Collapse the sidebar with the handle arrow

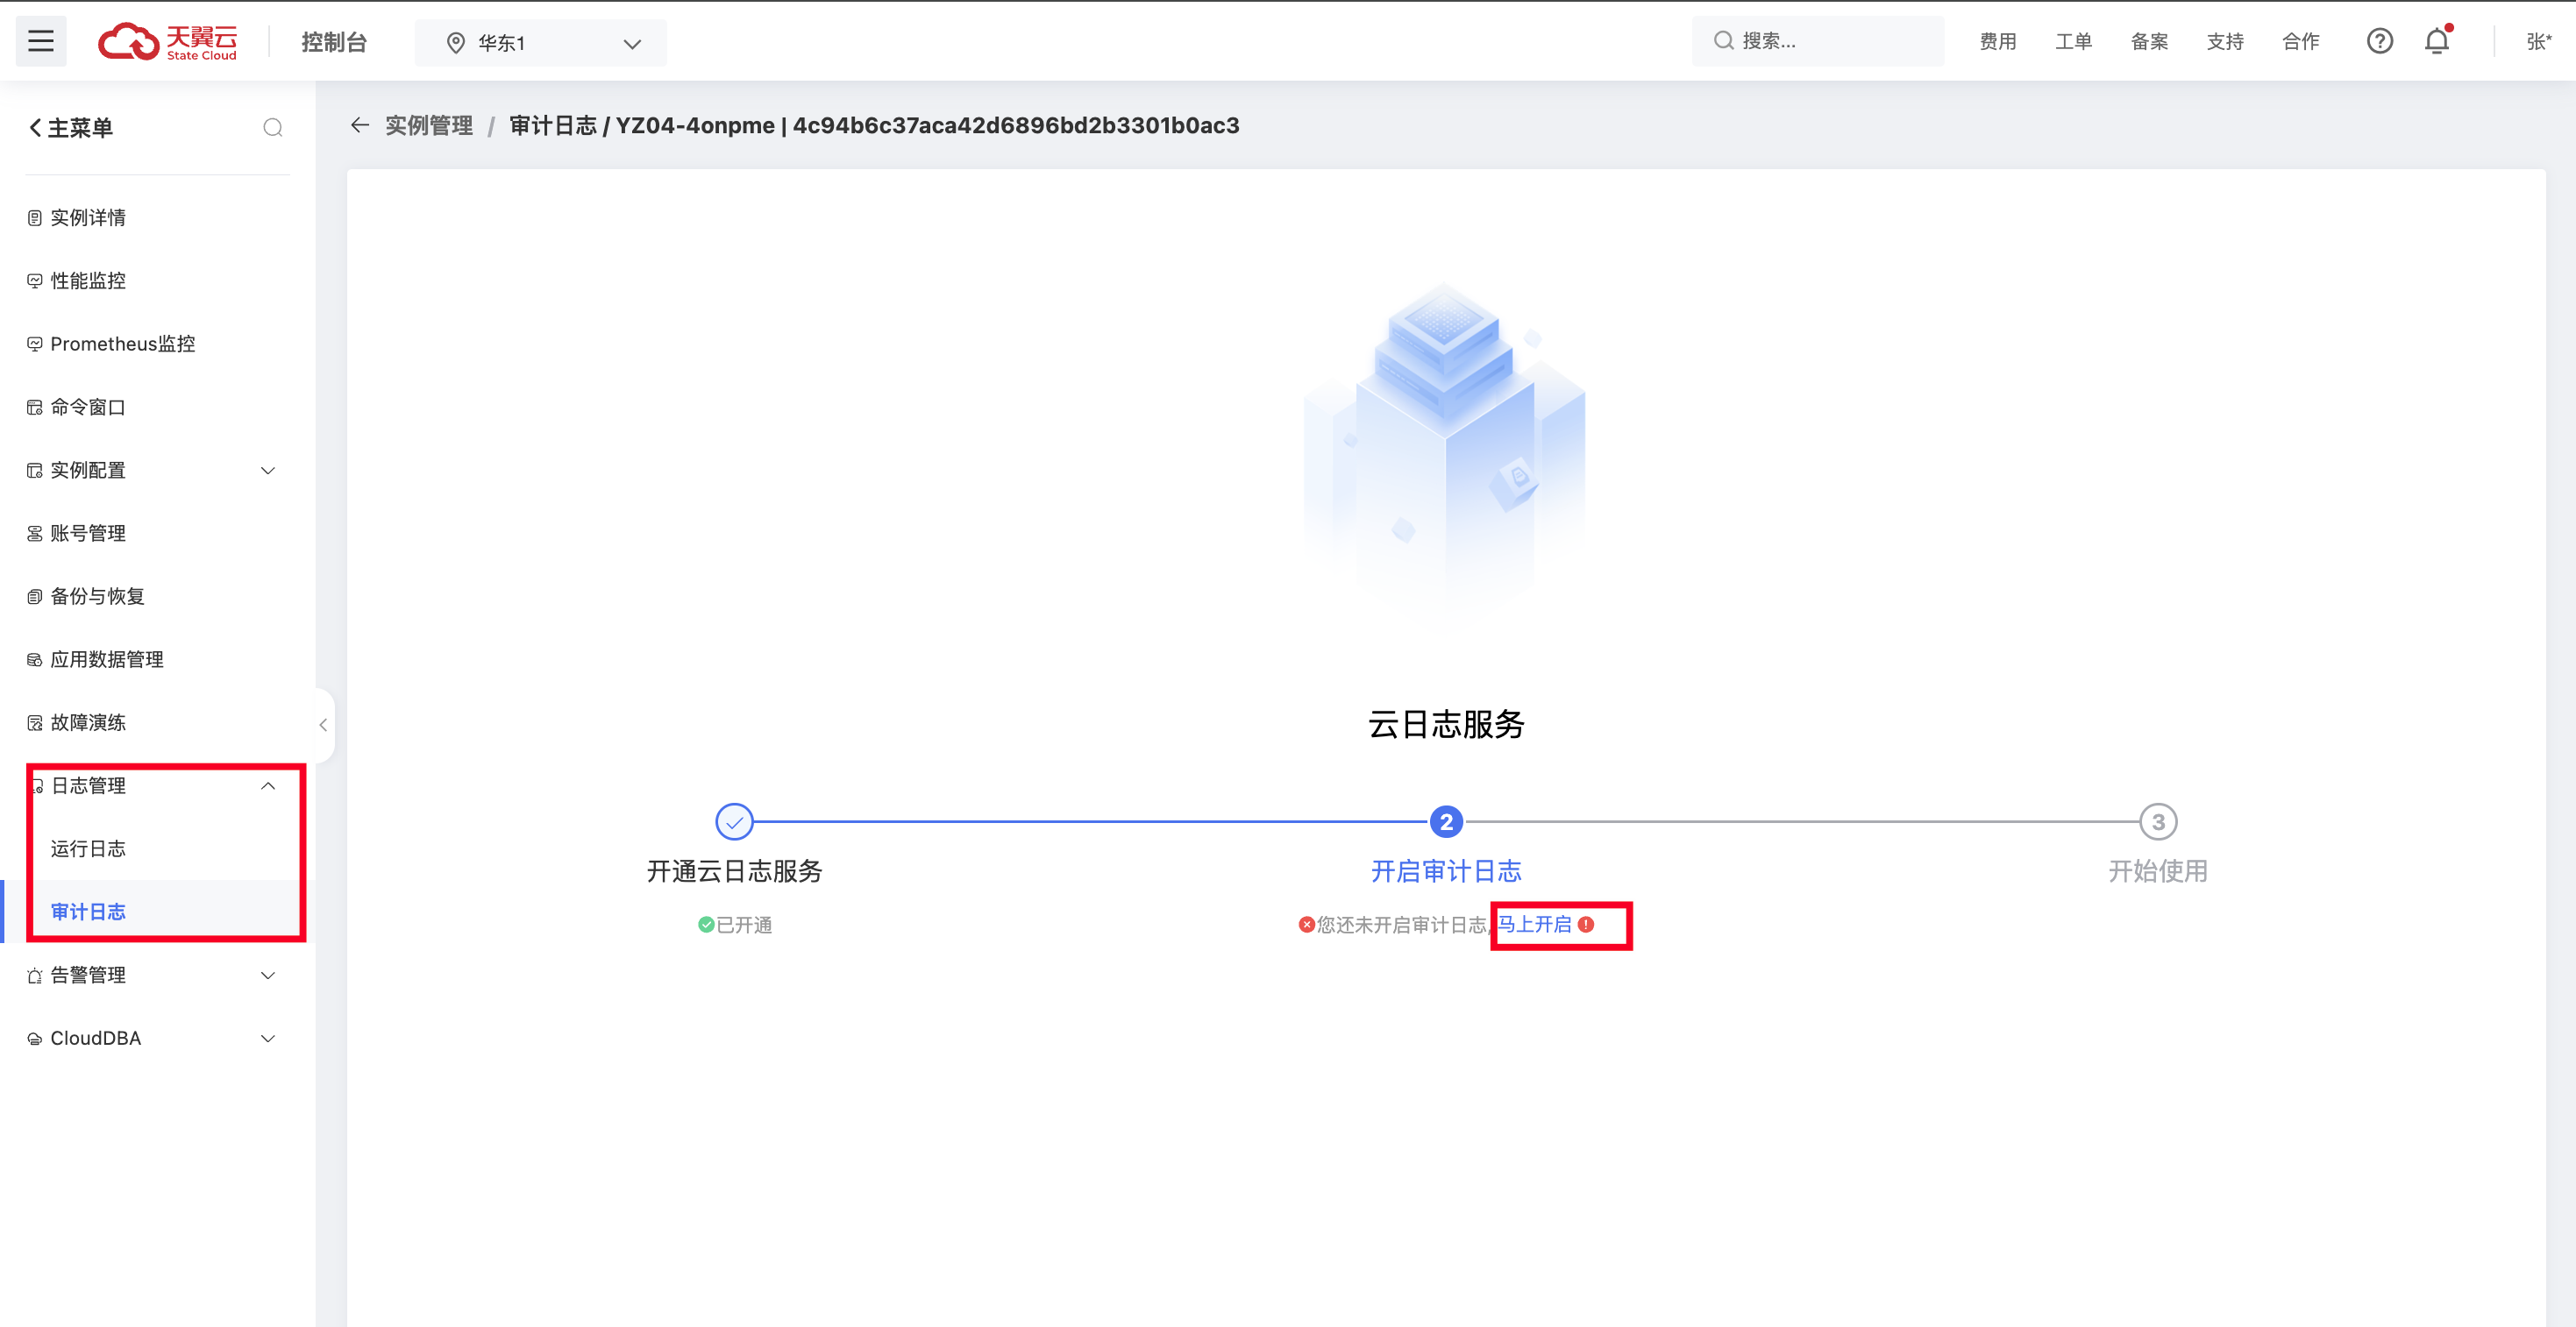[x=323, y=725]
